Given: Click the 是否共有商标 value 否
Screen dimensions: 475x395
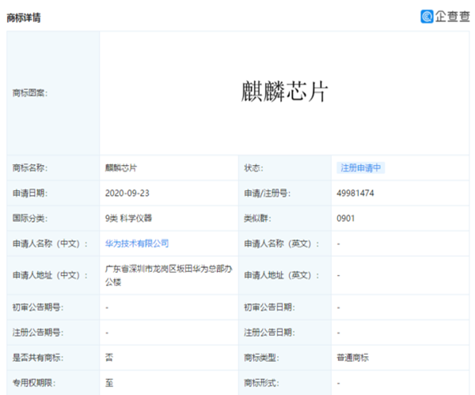Looking at the screenshot, I should point(109,358).
